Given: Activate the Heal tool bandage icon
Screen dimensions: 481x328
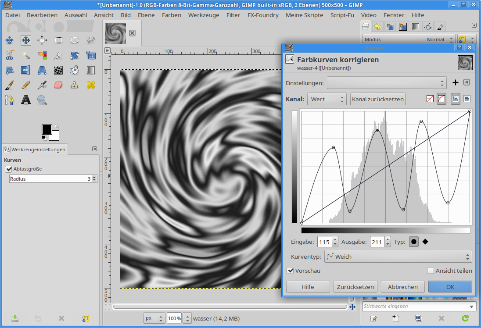Looking at the screenshot, I should pyautogui.click(x=91, y=85).
